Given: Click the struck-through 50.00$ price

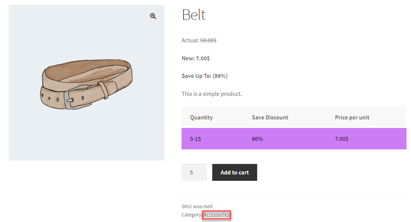Looking at the screenshot, I should 208,40.
